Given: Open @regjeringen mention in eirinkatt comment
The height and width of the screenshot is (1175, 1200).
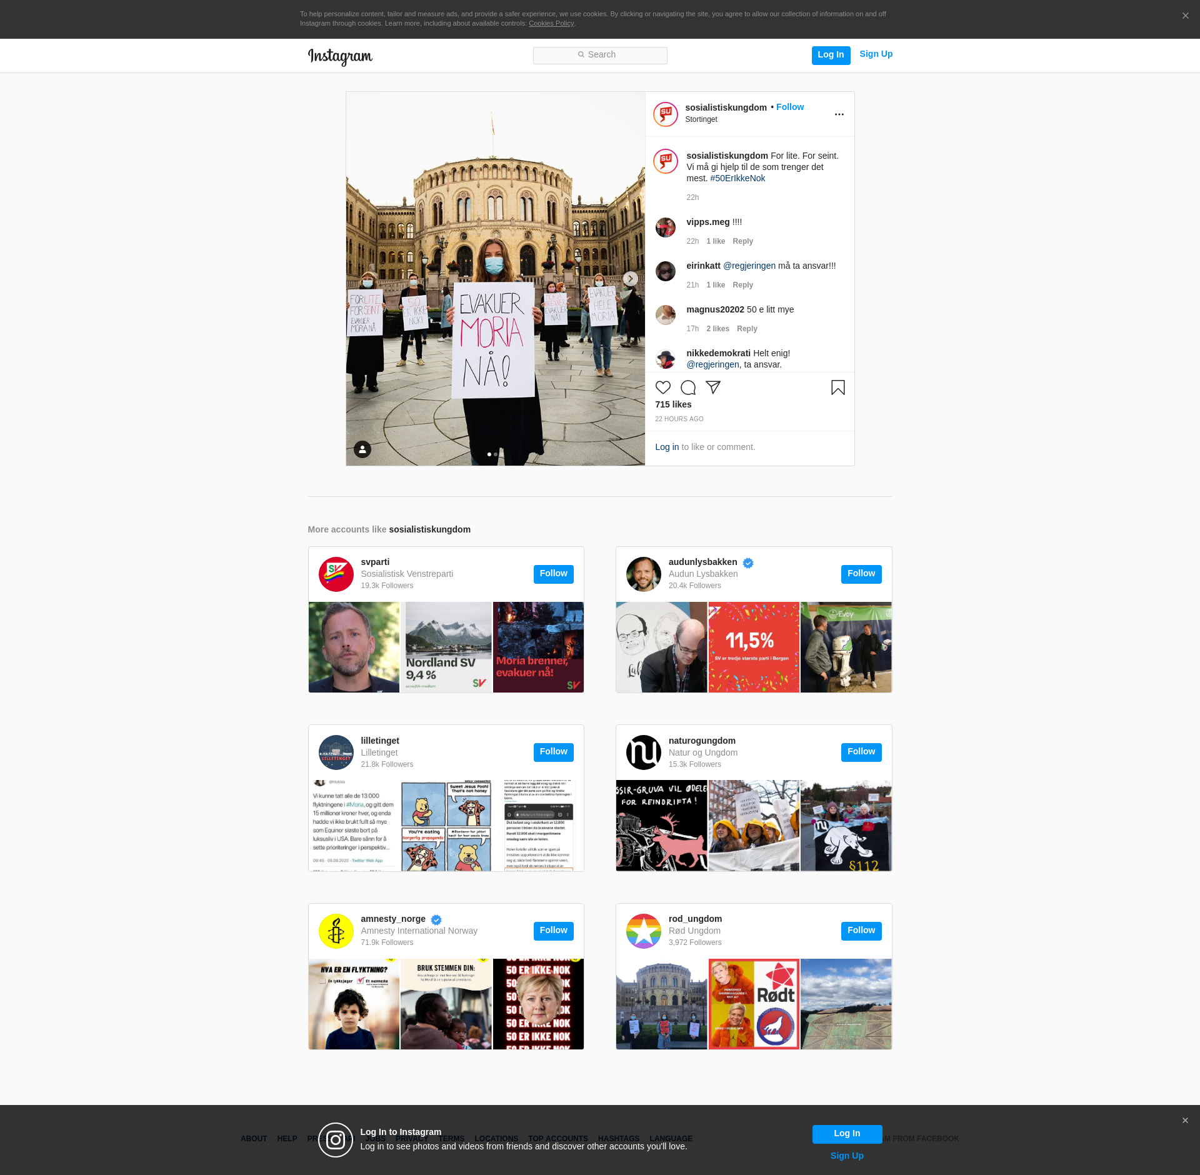Looking at the screenshot, I should tap(749, 266).
